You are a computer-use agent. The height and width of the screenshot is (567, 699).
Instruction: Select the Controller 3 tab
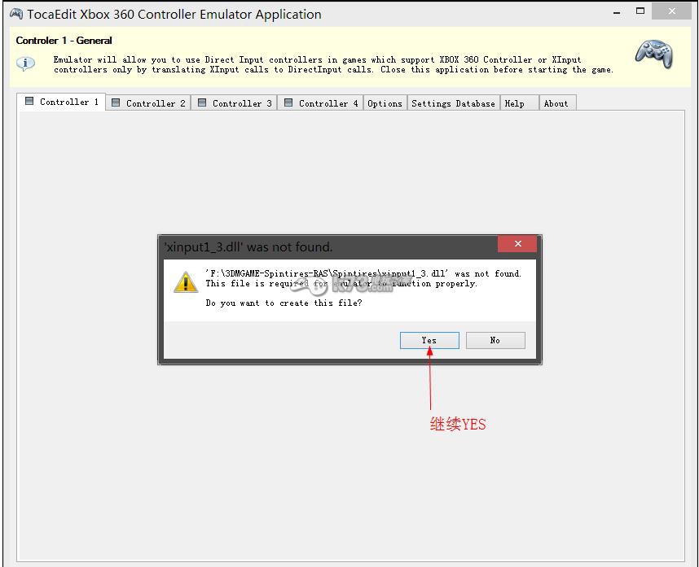(x=235, y=103)
